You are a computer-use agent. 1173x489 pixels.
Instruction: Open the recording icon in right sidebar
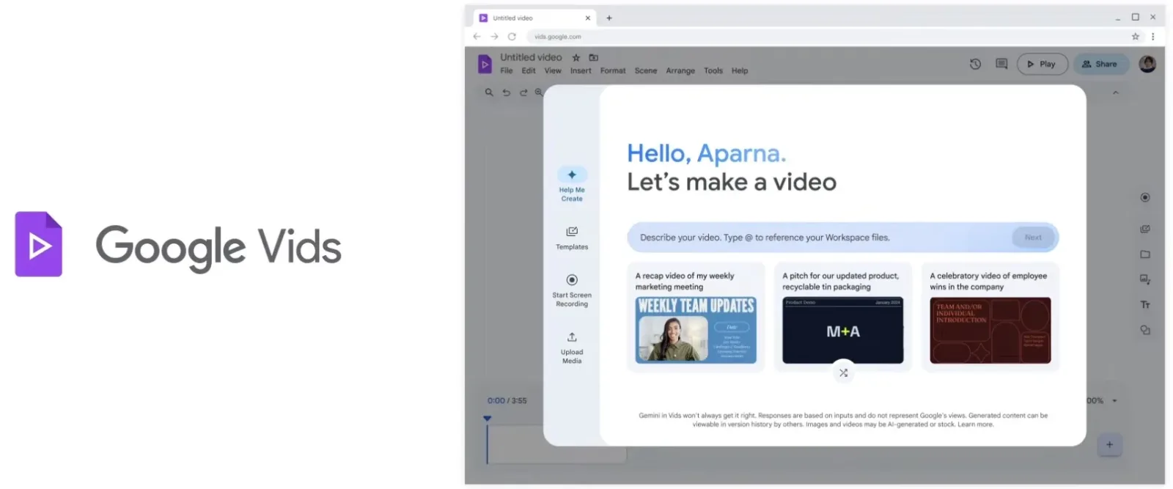1145,197
